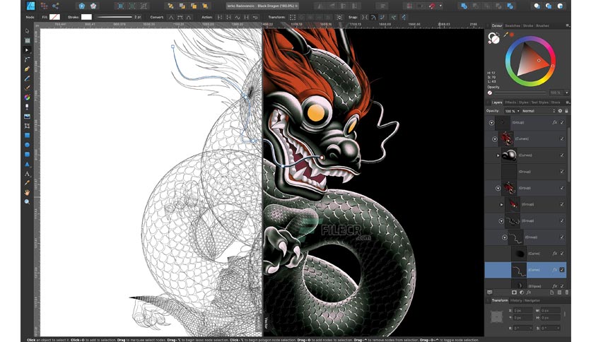591x342 pixels.
Task: Choose the Hand view tool
Action: [x=28, y=192]
